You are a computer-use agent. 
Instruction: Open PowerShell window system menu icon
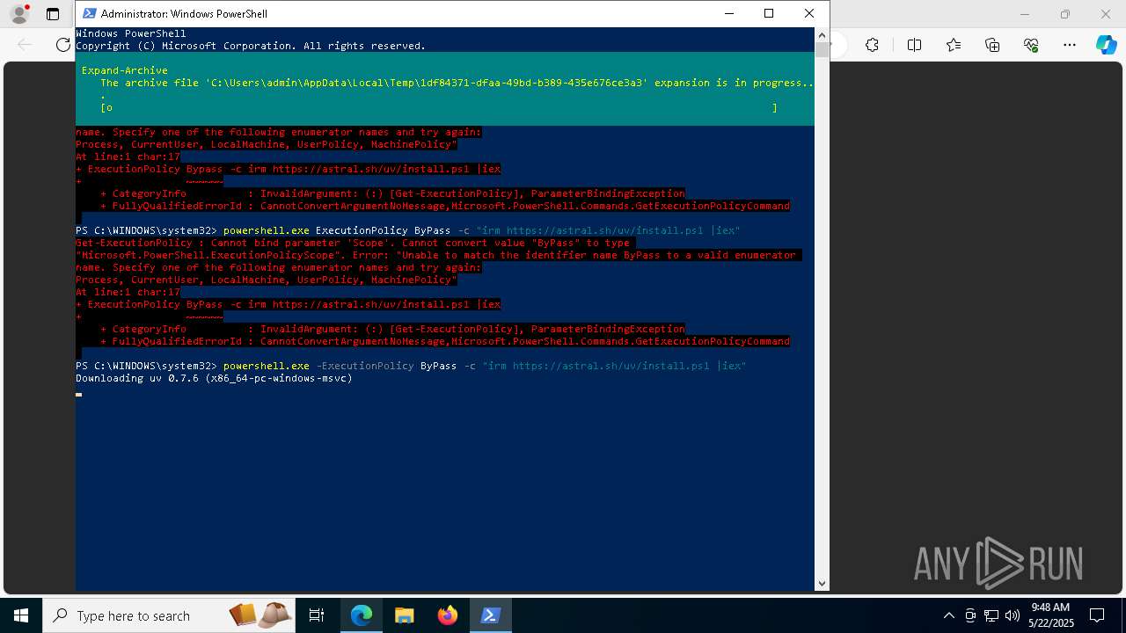(88, 13)
